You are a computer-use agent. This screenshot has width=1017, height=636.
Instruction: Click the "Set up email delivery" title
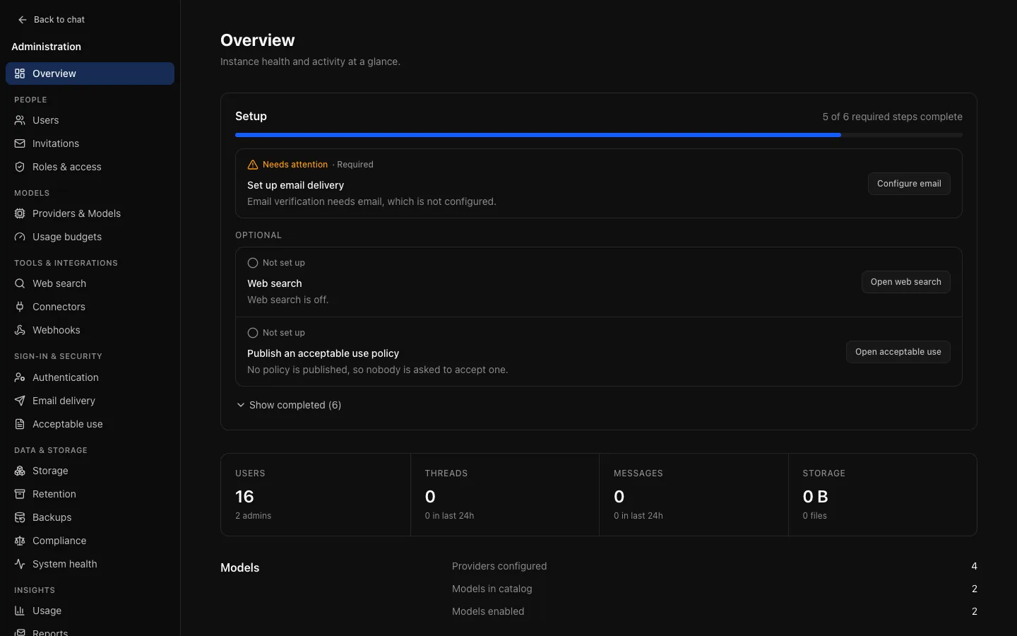[295, 185]
